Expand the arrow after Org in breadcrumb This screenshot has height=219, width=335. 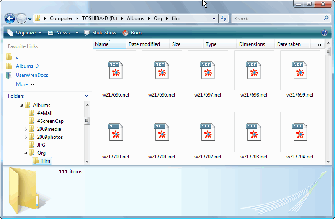167,18
